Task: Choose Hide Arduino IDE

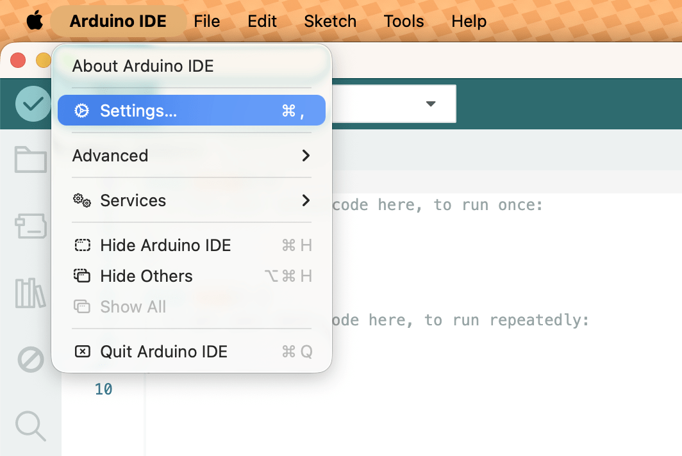Action: 192,245
